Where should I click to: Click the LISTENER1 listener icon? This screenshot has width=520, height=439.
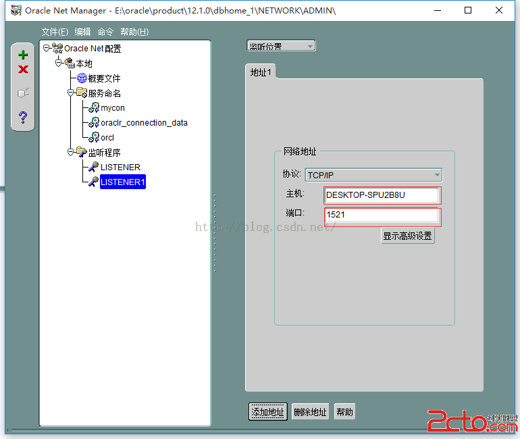[x=93, y=182]
